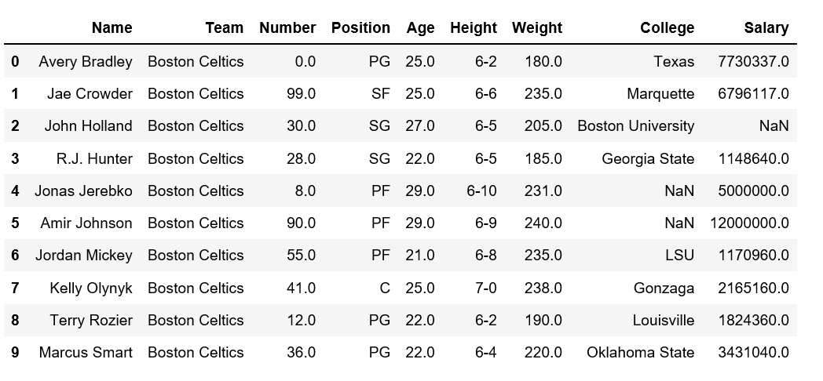Click the Louisville college cell
The width and height of the screenshot is (823, 381).
pos(664,320)
